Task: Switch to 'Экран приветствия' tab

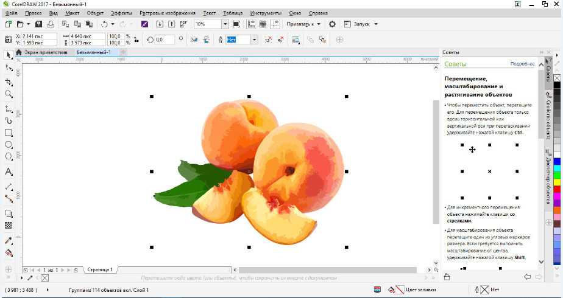Action: 45,52
